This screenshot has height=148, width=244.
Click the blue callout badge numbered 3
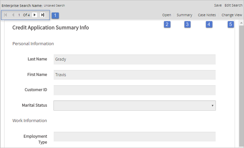[x=188, y=24]
